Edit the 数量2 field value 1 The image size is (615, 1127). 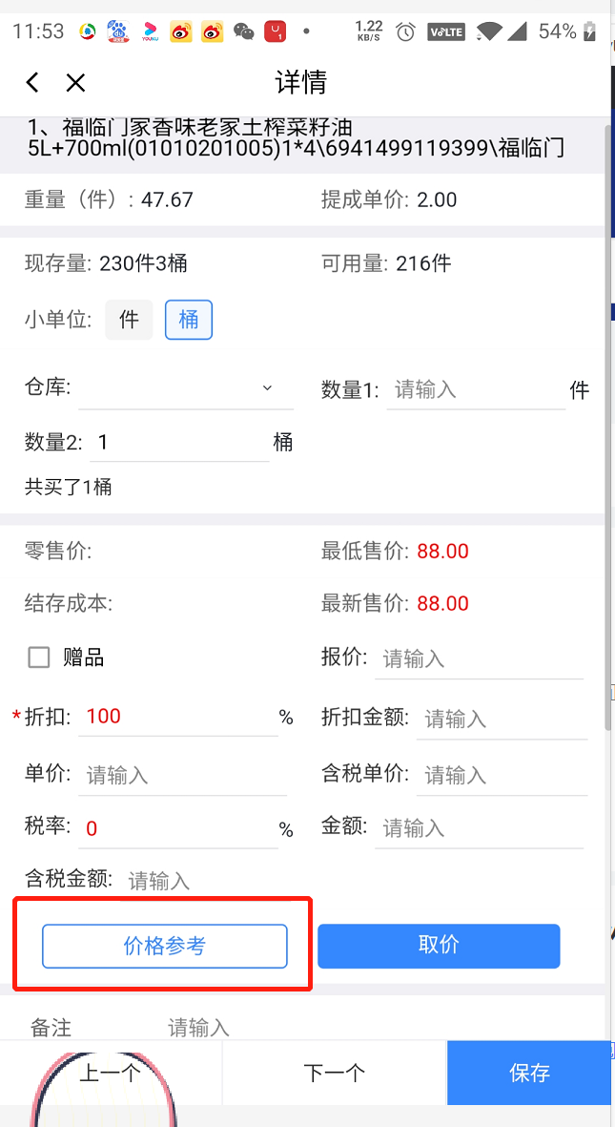click(179, 442)
